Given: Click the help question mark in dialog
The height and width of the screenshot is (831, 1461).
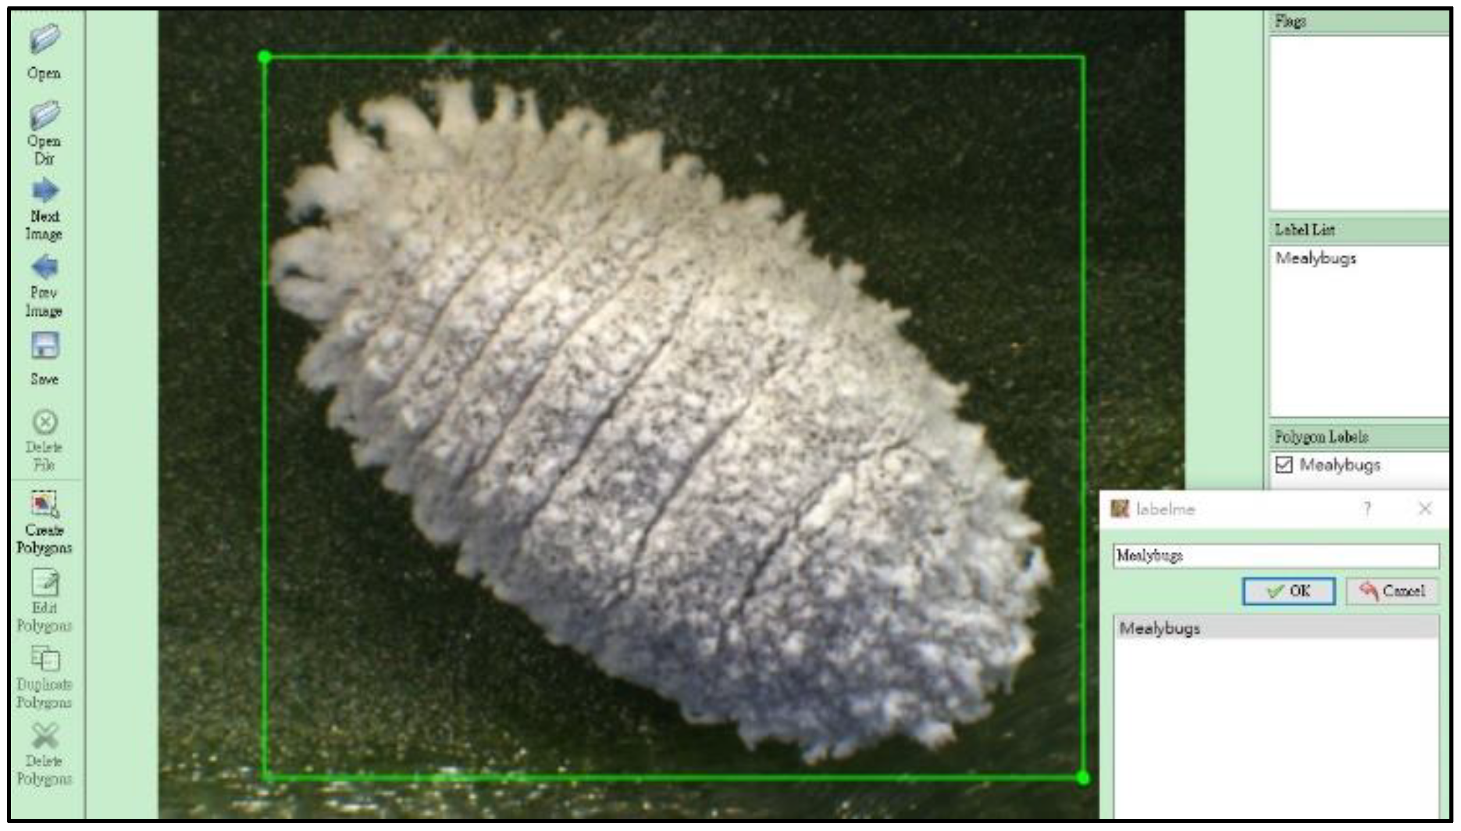Looking at the screenshot, I should [1367, 509].
